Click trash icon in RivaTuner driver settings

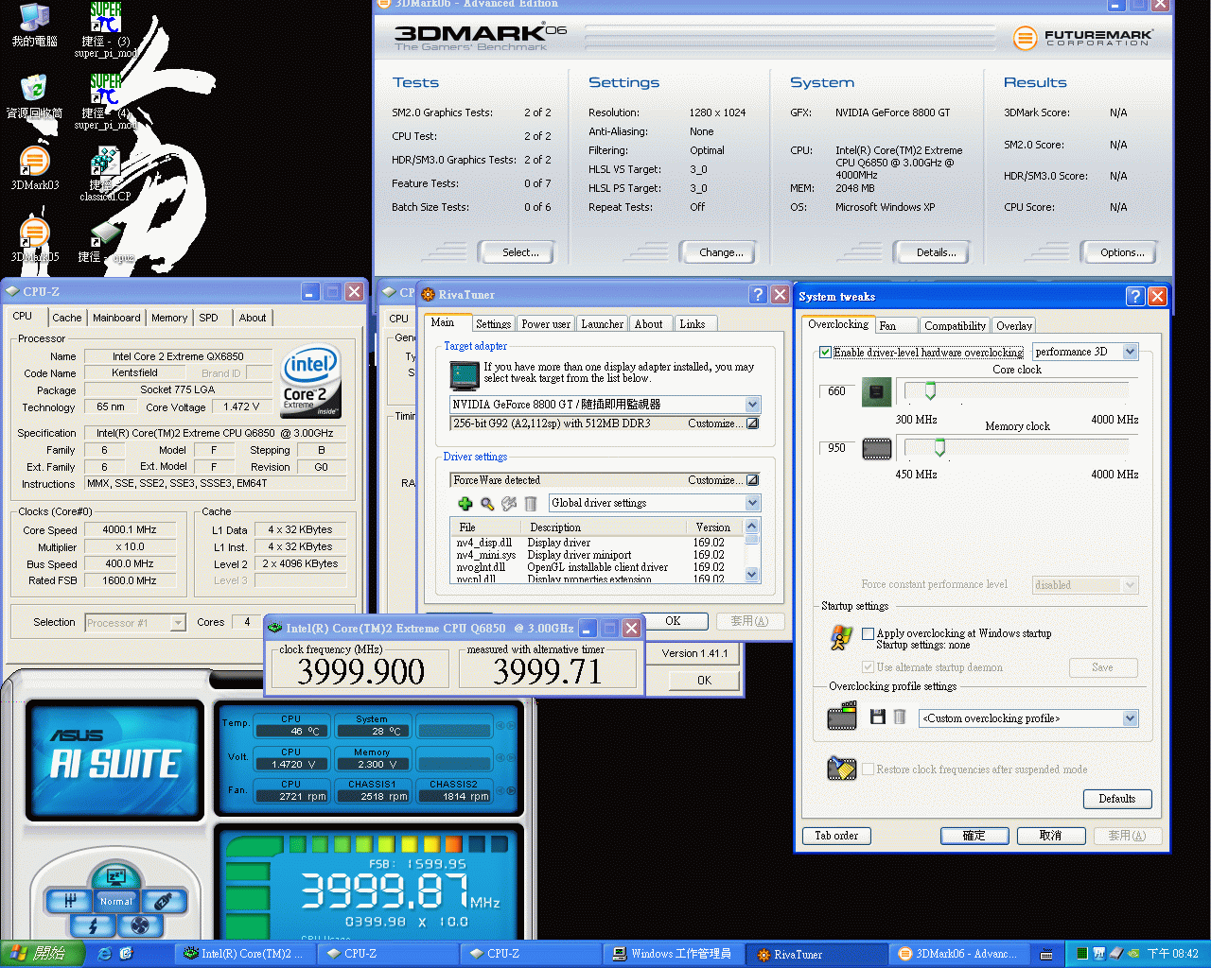[531, 504]
